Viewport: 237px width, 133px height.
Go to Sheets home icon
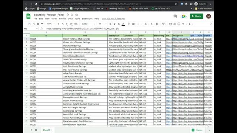(x=29, y=16)
